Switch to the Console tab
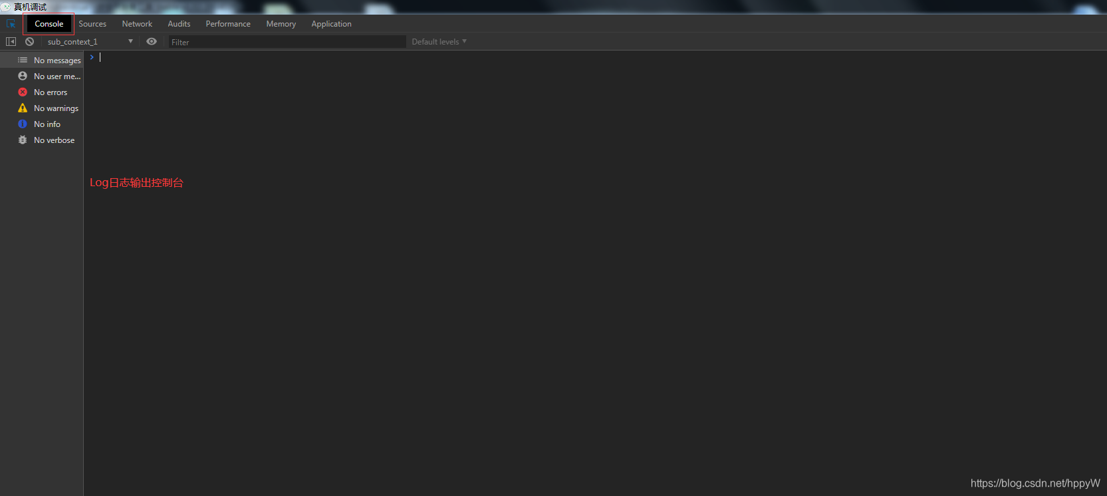This screenshot has height=496, width=1107. point(49,24)
